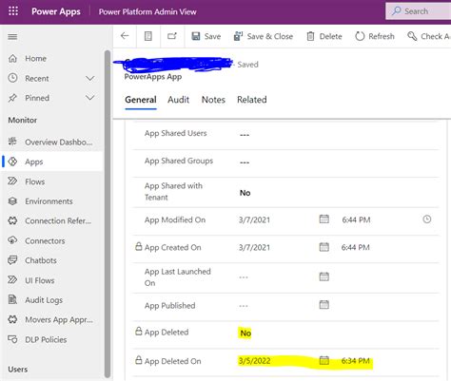
Task: Switch to the Audit tab
Action: pyautogui.click(x=178, y=100)
